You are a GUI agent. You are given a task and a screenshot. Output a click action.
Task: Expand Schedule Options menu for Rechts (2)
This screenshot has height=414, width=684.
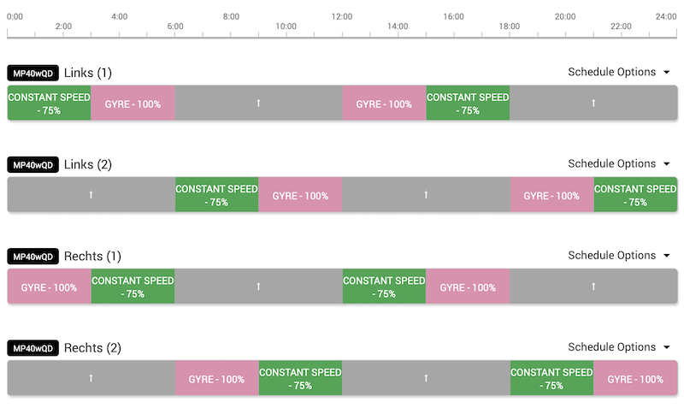618,347
